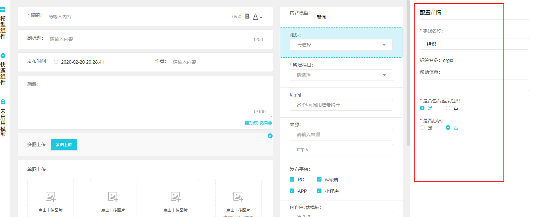This screenshot has height=217, width=541.
Task: Select the 未启用模型 lock icon
Action: (3, 102)
